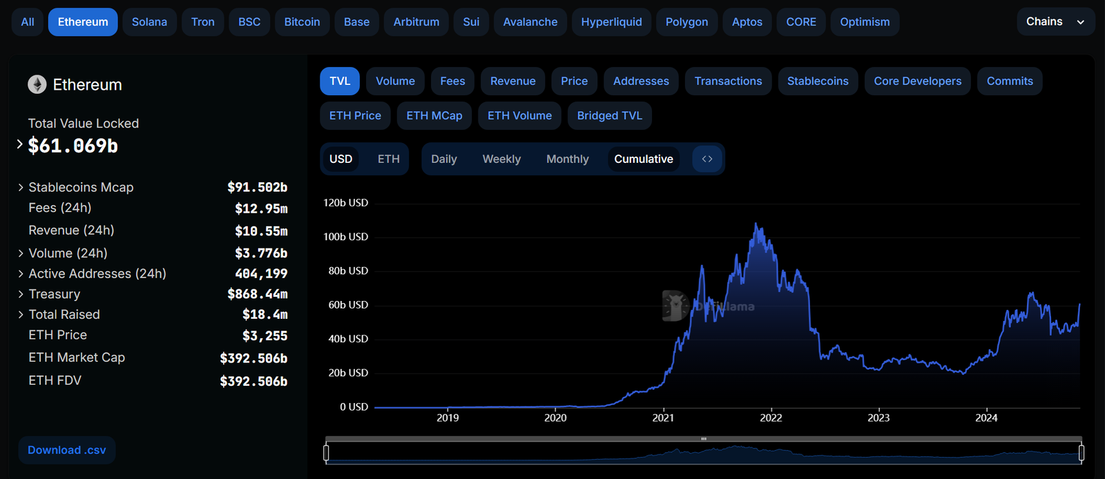
Task: Expand the Active Addresses (24h) row
Action: 21,273
